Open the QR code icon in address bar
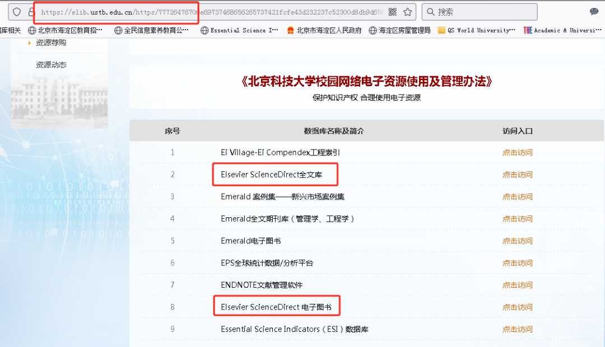 coord(392,12)
